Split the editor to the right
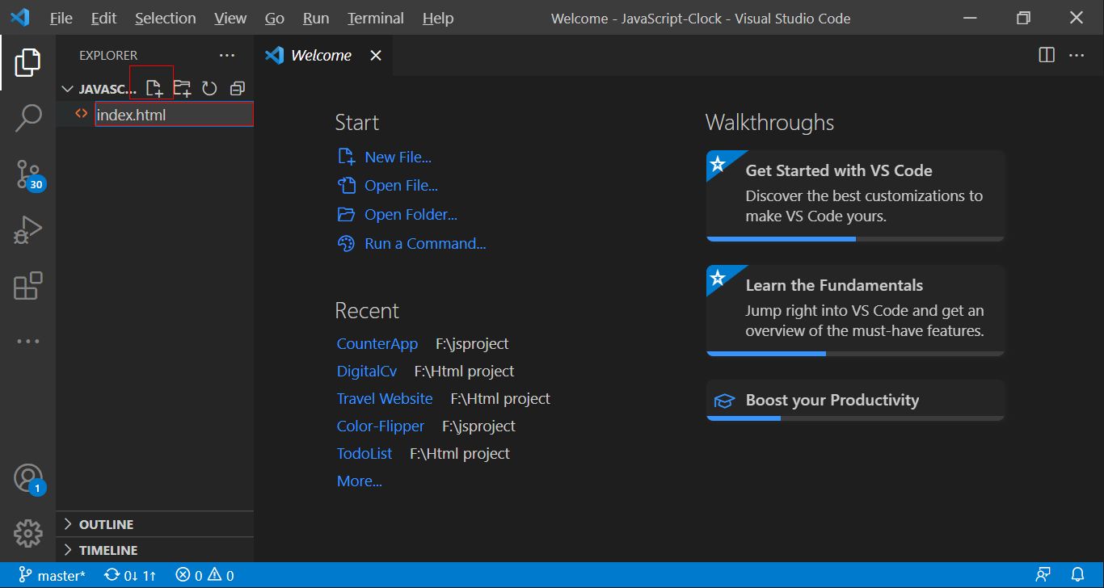The width and height of the screenshot is (1104, 588). coord(1047,55)
